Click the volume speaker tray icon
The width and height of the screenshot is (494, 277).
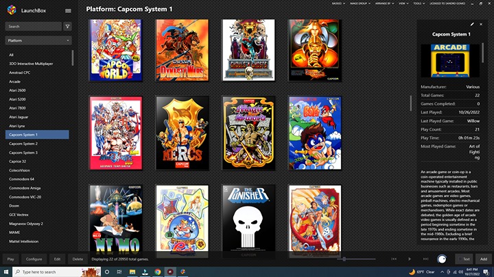coord(460,272)
